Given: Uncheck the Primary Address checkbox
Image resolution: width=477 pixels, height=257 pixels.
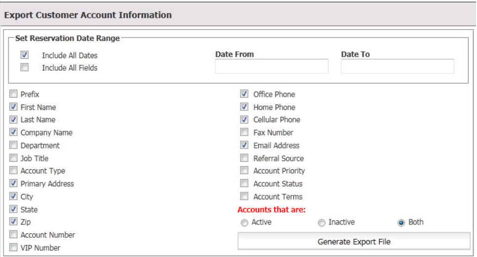Looking at the screenshot, I should tap(13, 184).
